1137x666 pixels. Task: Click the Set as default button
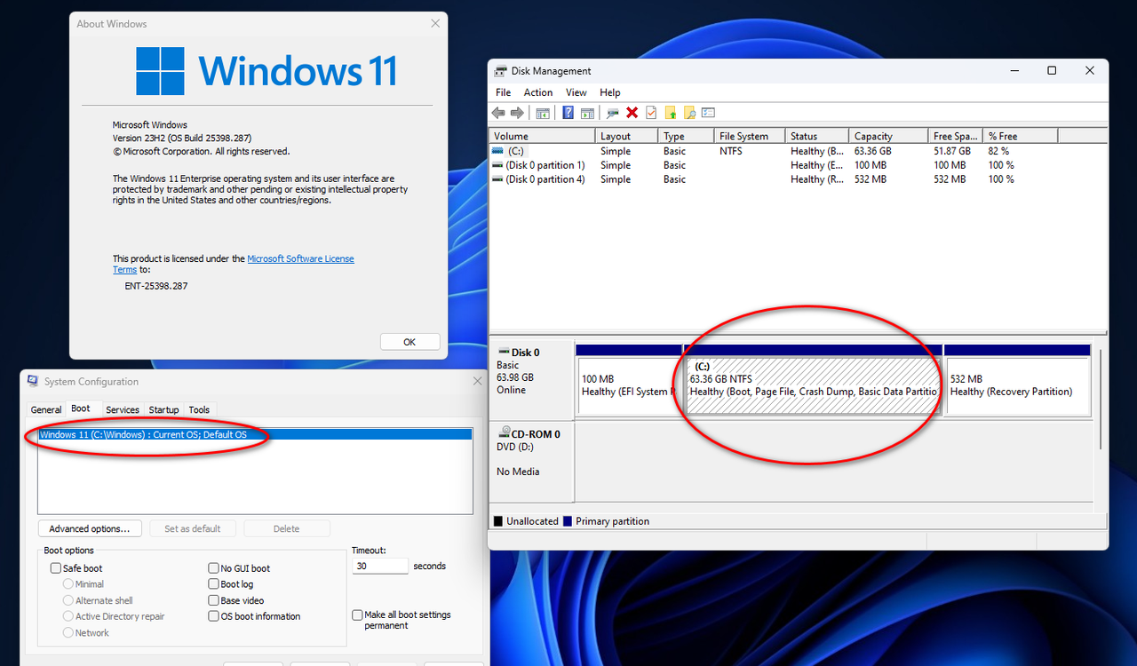click(x=192, y=528)
